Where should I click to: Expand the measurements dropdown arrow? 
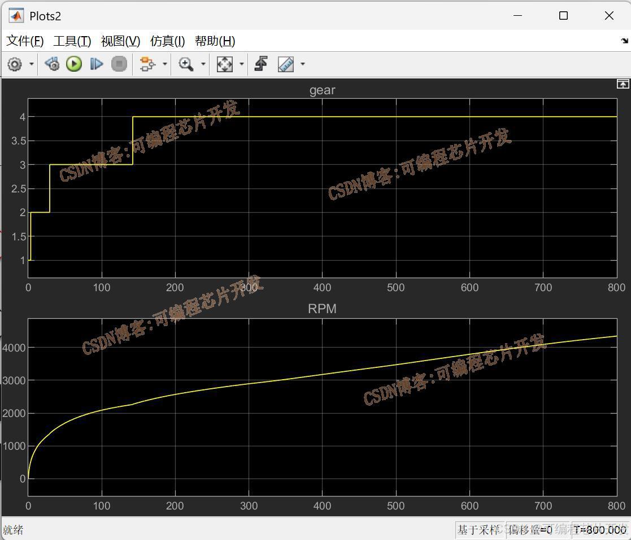coord(303,64)
